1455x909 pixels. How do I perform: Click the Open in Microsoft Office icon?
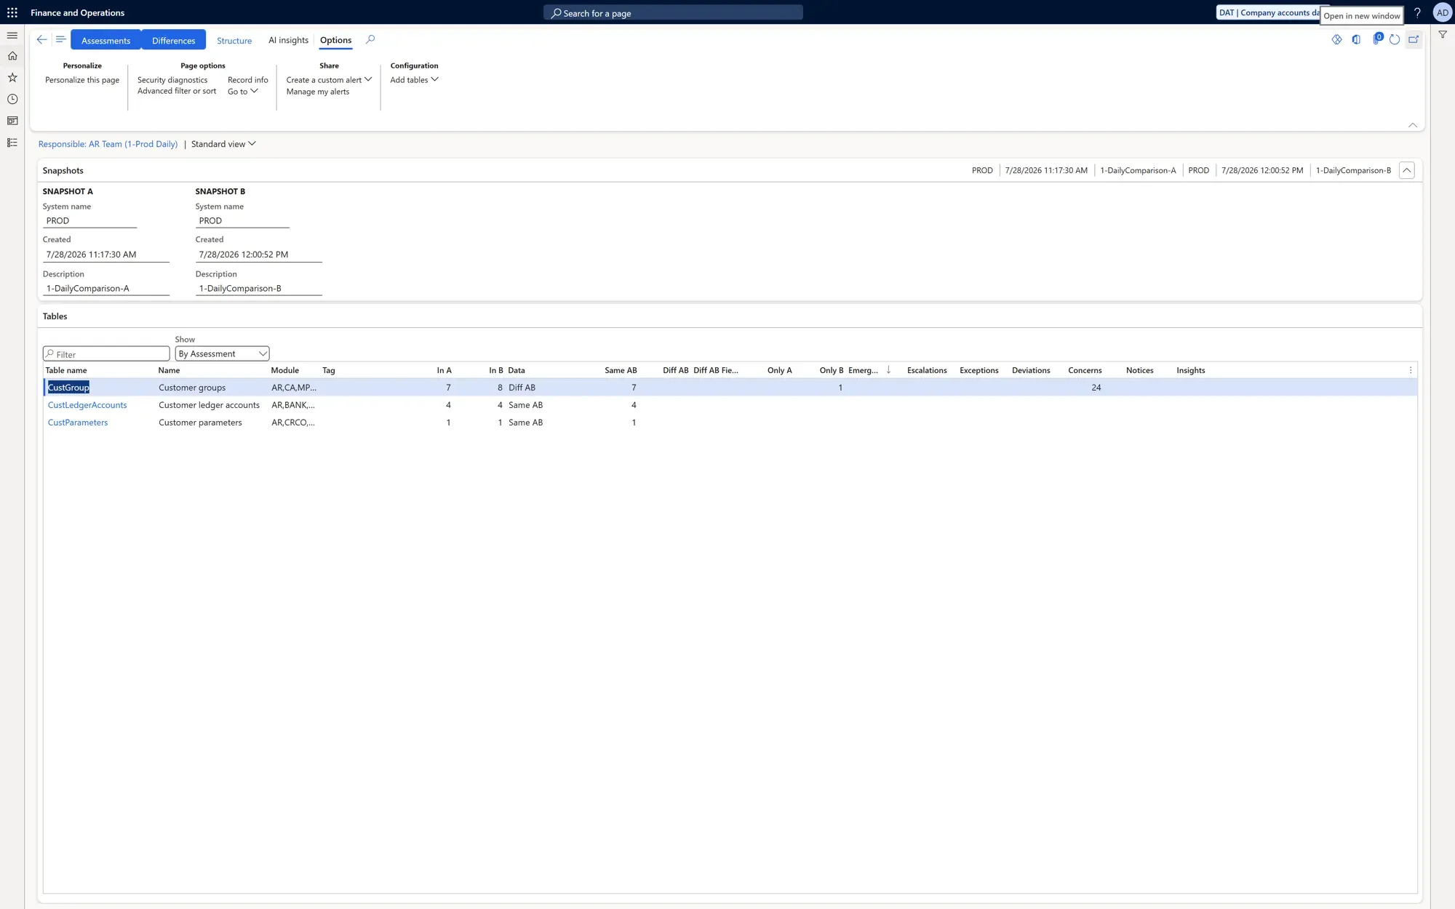pos(1356,40)
